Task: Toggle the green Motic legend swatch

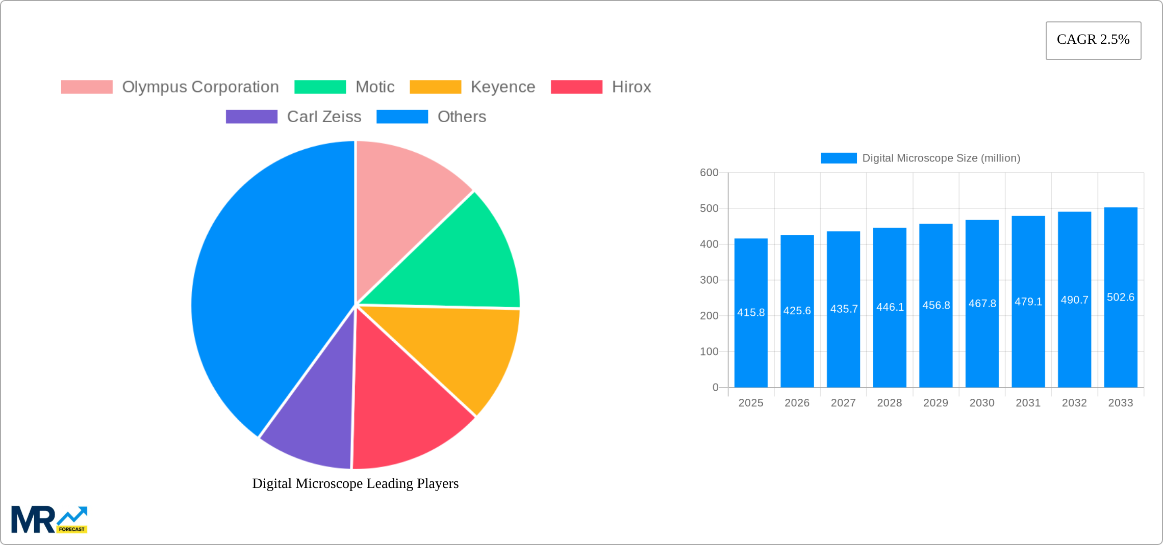Action: (320, 87)
